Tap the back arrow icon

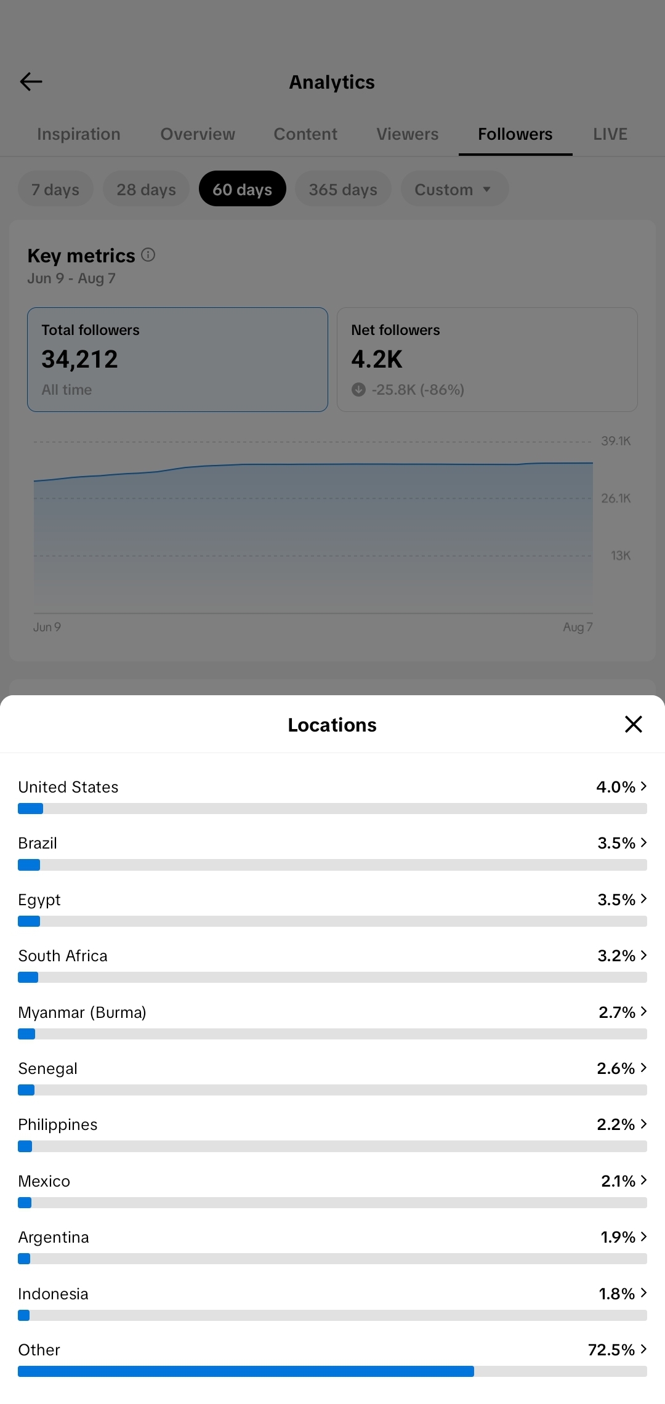(31, 81)
